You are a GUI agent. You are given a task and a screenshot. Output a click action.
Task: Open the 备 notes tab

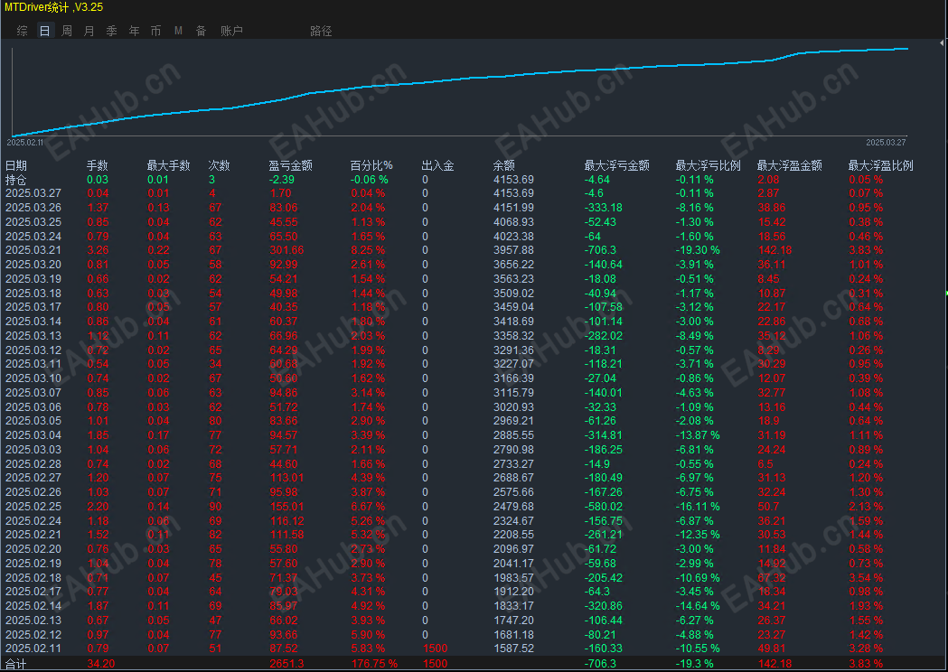pyautogui.click(x=201, y=31)
